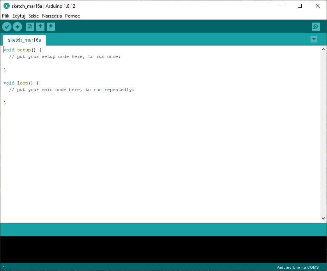327x271 pixels.
Task: Click the black console output area
Action: pyautogui.click(x=164, y=250)
